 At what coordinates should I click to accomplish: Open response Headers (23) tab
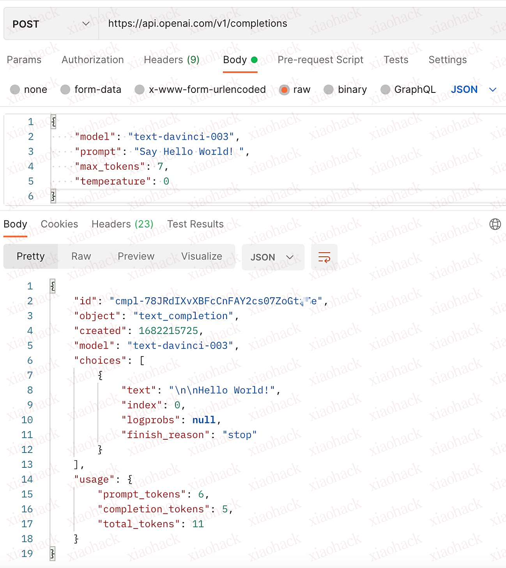tap(122, 224)
